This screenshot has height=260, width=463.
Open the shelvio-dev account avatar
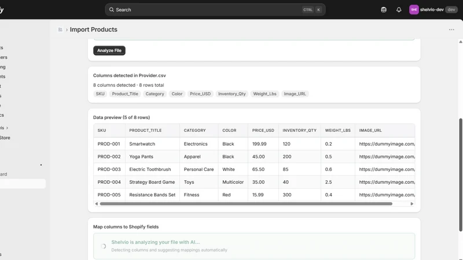click(x=414, y=10)
